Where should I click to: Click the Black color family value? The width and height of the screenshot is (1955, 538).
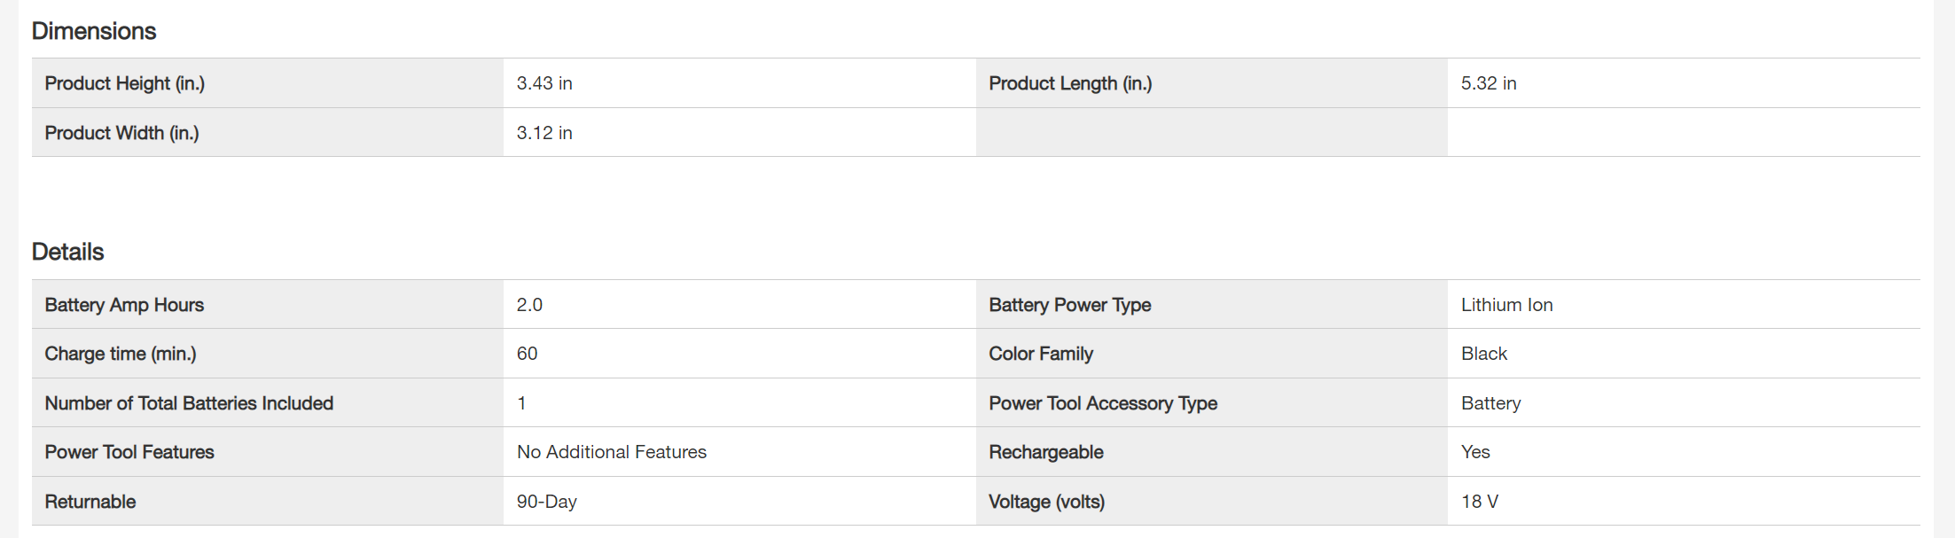coord(1483,354)
